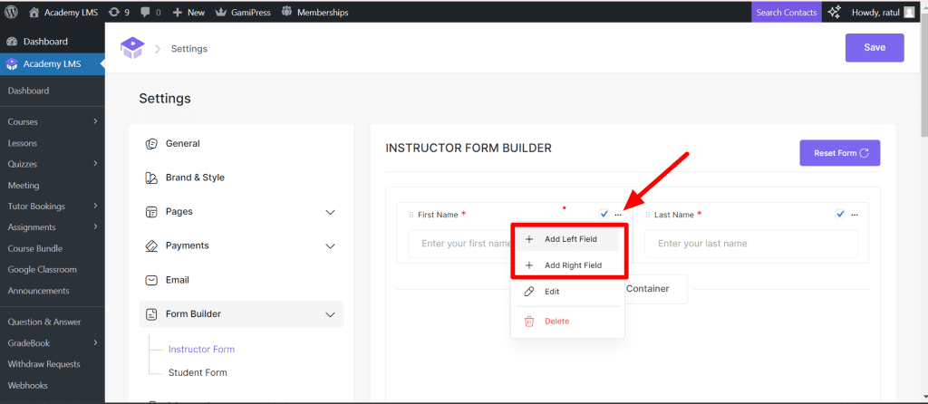Image resolution: width=928 pixels, height=404 pixels.
Task: Click the Pages settings icon
Action: [x=151, y=212]
